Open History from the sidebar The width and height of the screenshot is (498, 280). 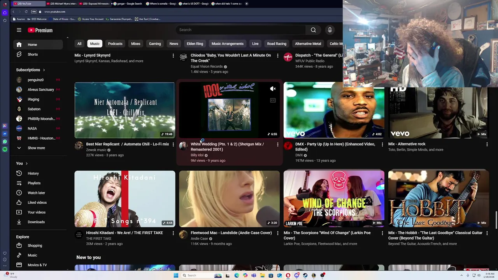point(38,173)
